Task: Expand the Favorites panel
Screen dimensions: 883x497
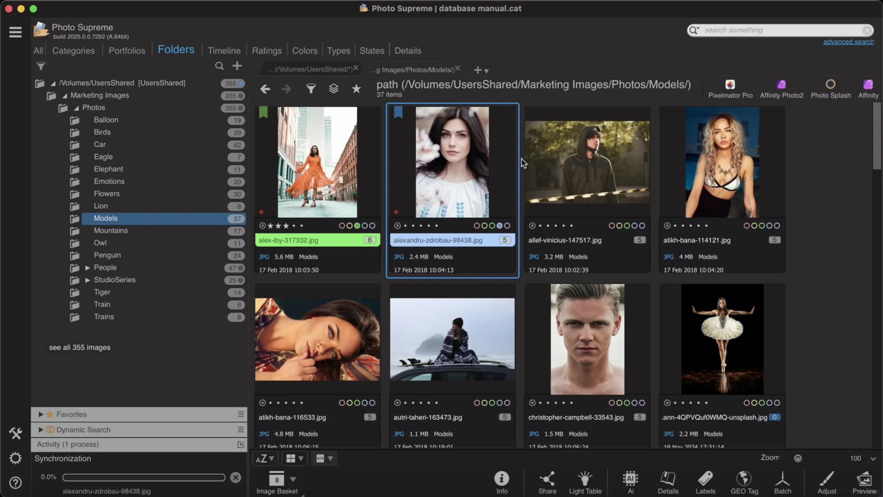Action: point(41,414)
